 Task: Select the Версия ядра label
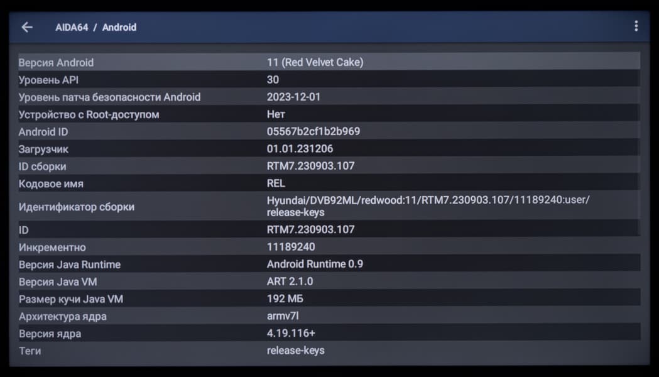(x=50, y=334)
